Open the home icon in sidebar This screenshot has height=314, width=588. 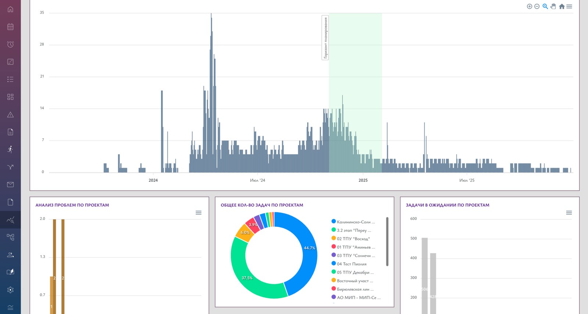coord(10,9)
